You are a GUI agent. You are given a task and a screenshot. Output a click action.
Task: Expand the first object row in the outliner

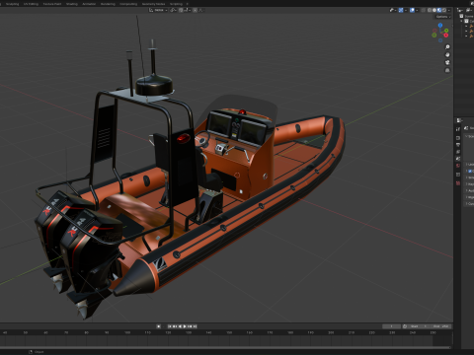click(466, 26)
